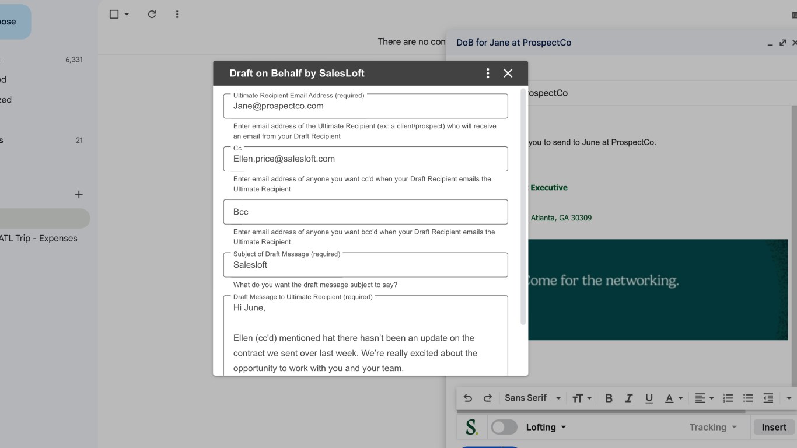This screenshot has height=448, width=797.
Task: Click the Insert button
Action: (x=774, y=427)
